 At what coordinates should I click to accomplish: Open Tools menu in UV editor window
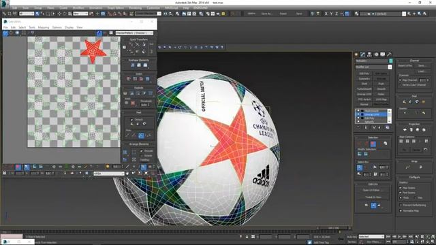[x=32, y=27]
